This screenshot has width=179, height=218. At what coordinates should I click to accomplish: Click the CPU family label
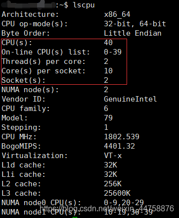pyautogui.click(x=26, y=109)
